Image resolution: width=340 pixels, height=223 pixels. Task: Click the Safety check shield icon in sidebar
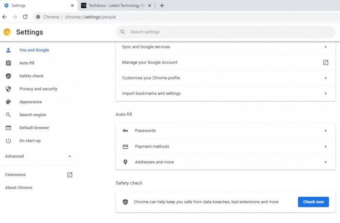point(8,76)
